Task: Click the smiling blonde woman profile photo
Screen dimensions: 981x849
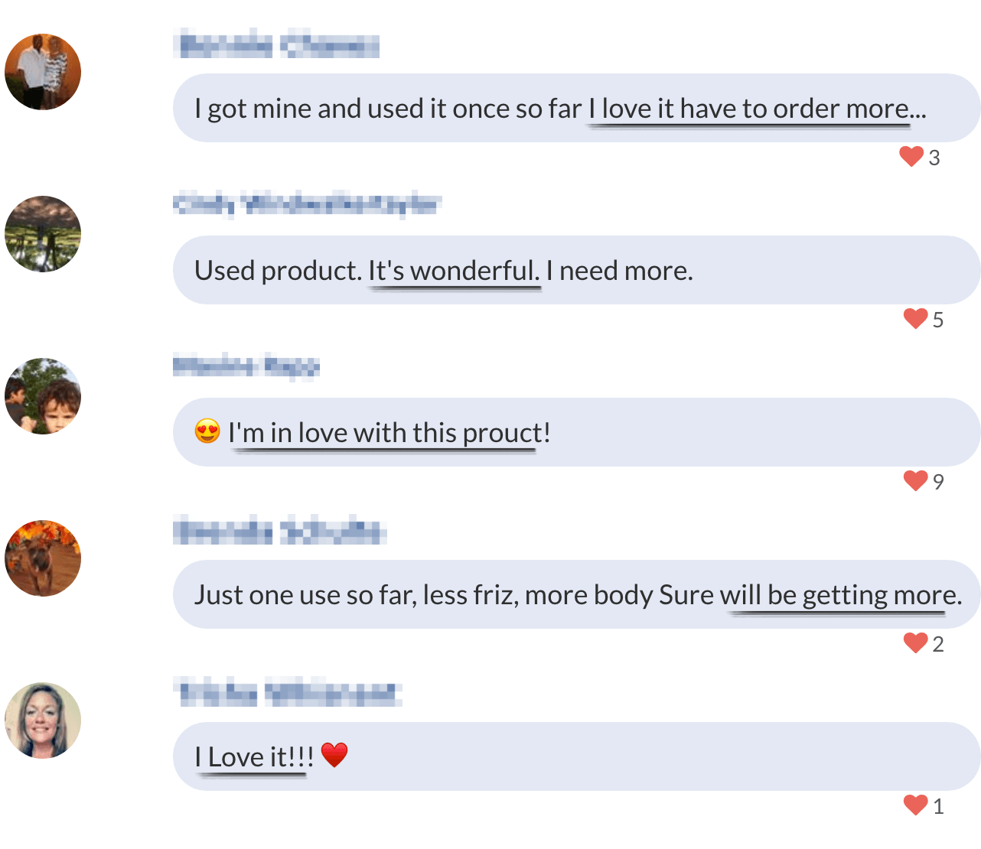Action: (43, 721)
